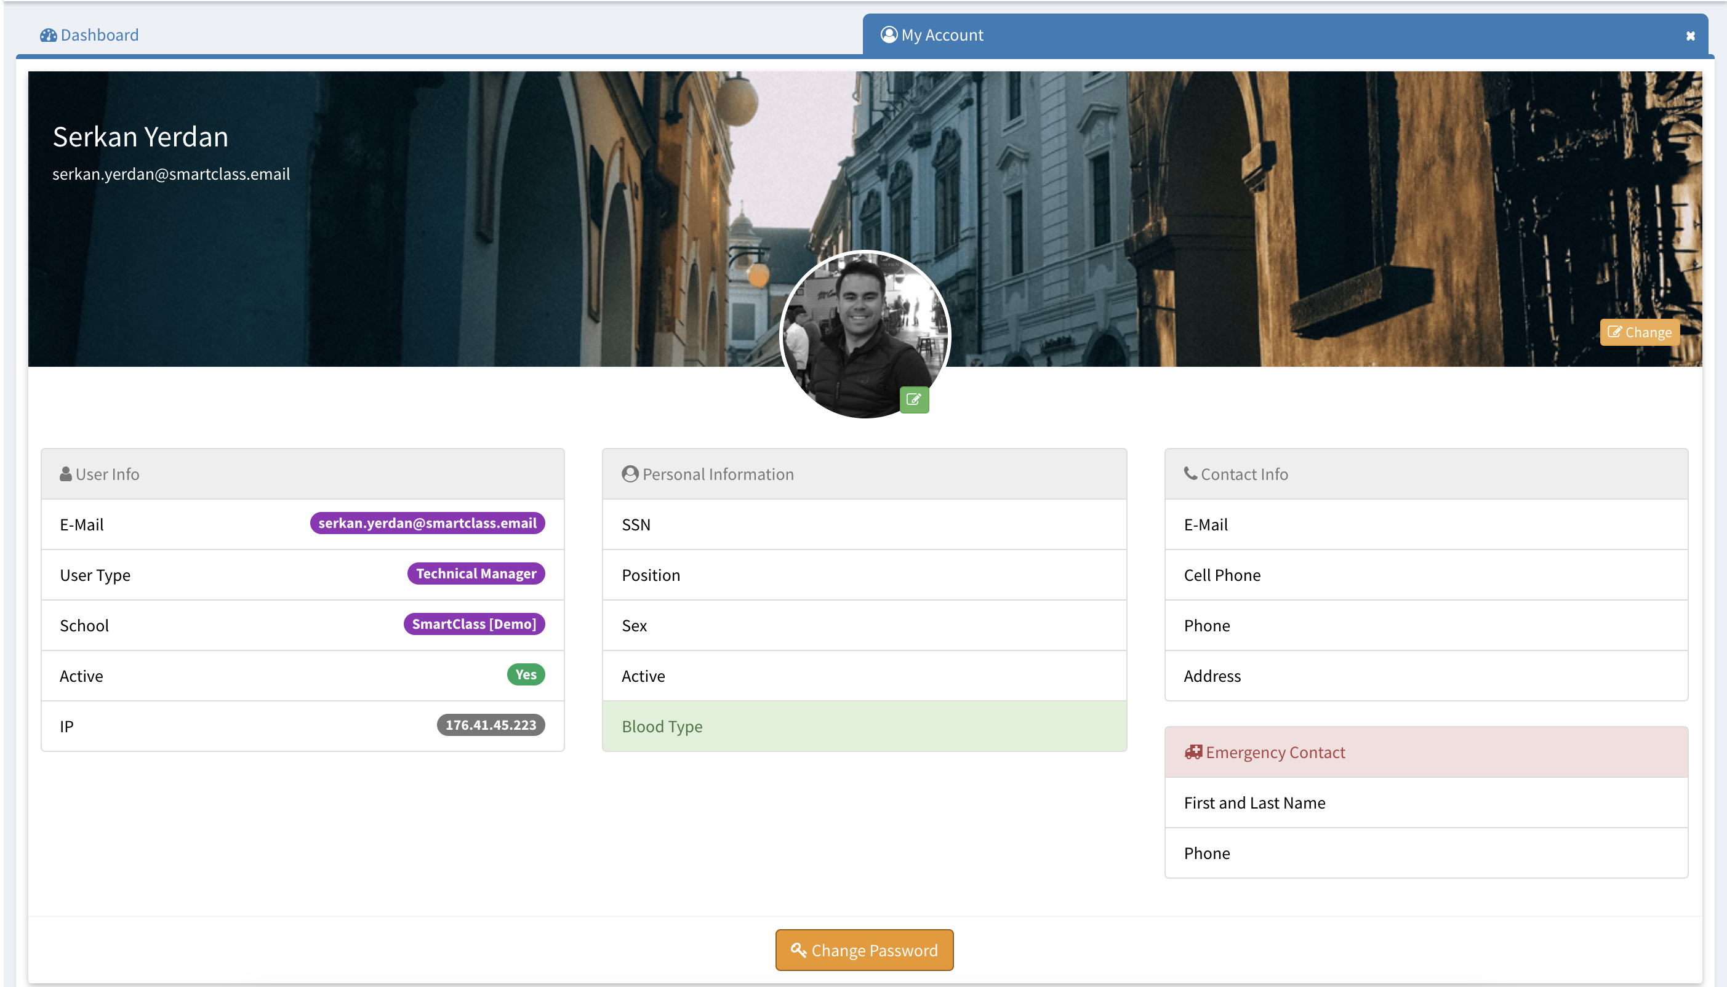Viewport: 1727px width, 987px height.
Task: Click the Dashboard gauge icon
Action: pyautogui.click(x=48, y=35)
